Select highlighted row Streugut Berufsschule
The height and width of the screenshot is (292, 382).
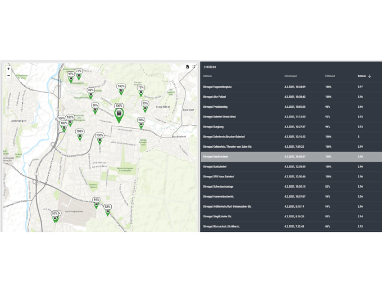pos(291,157)
